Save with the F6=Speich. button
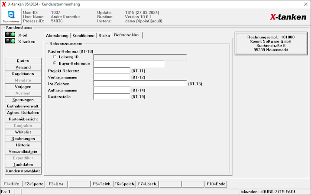This screenshot has height=195, width=311. (x=125, y=184)
